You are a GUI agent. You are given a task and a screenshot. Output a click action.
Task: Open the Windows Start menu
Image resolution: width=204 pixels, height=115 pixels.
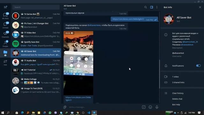[3, 113]
